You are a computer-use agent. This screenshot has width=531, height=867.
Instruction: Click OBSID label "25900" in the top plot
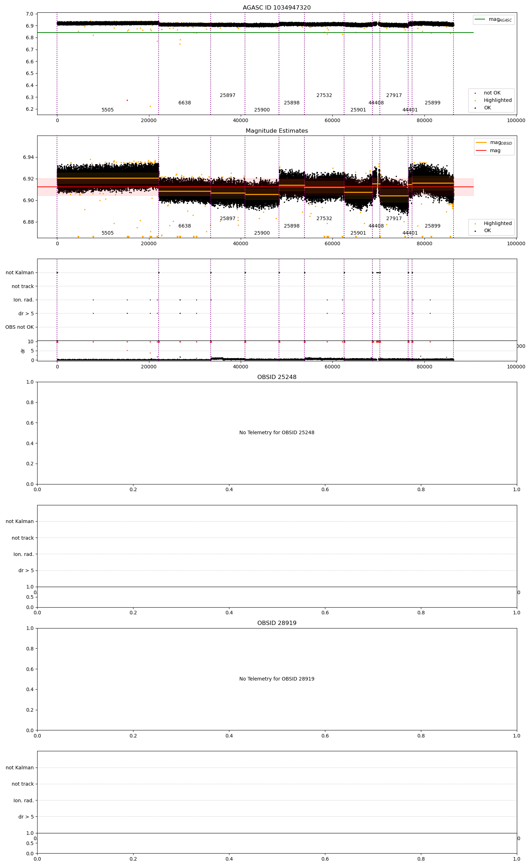pyautogui.click(x=262, y=110)
